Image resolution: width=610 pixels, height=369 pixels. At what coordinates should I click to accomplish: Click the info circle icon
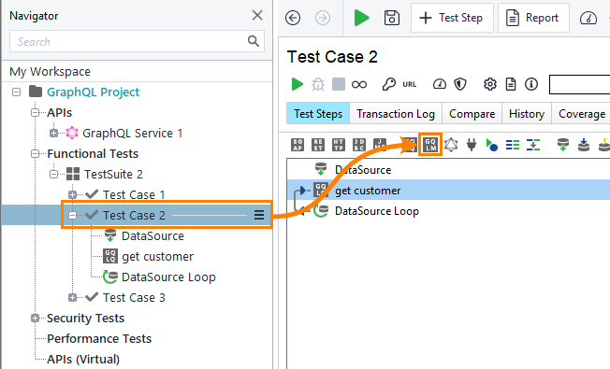(531, 84)
